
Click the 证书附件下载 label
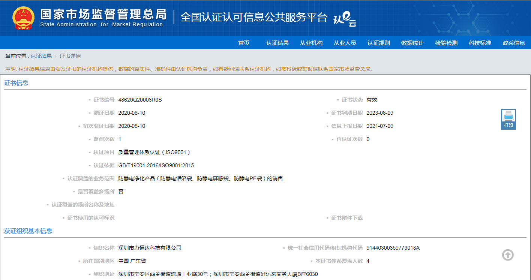point(347,218)
